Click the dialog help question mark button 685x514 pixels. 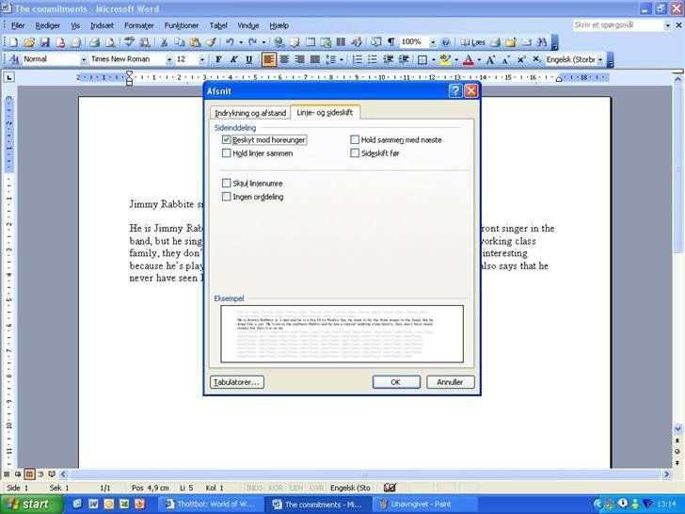[455, 91]
